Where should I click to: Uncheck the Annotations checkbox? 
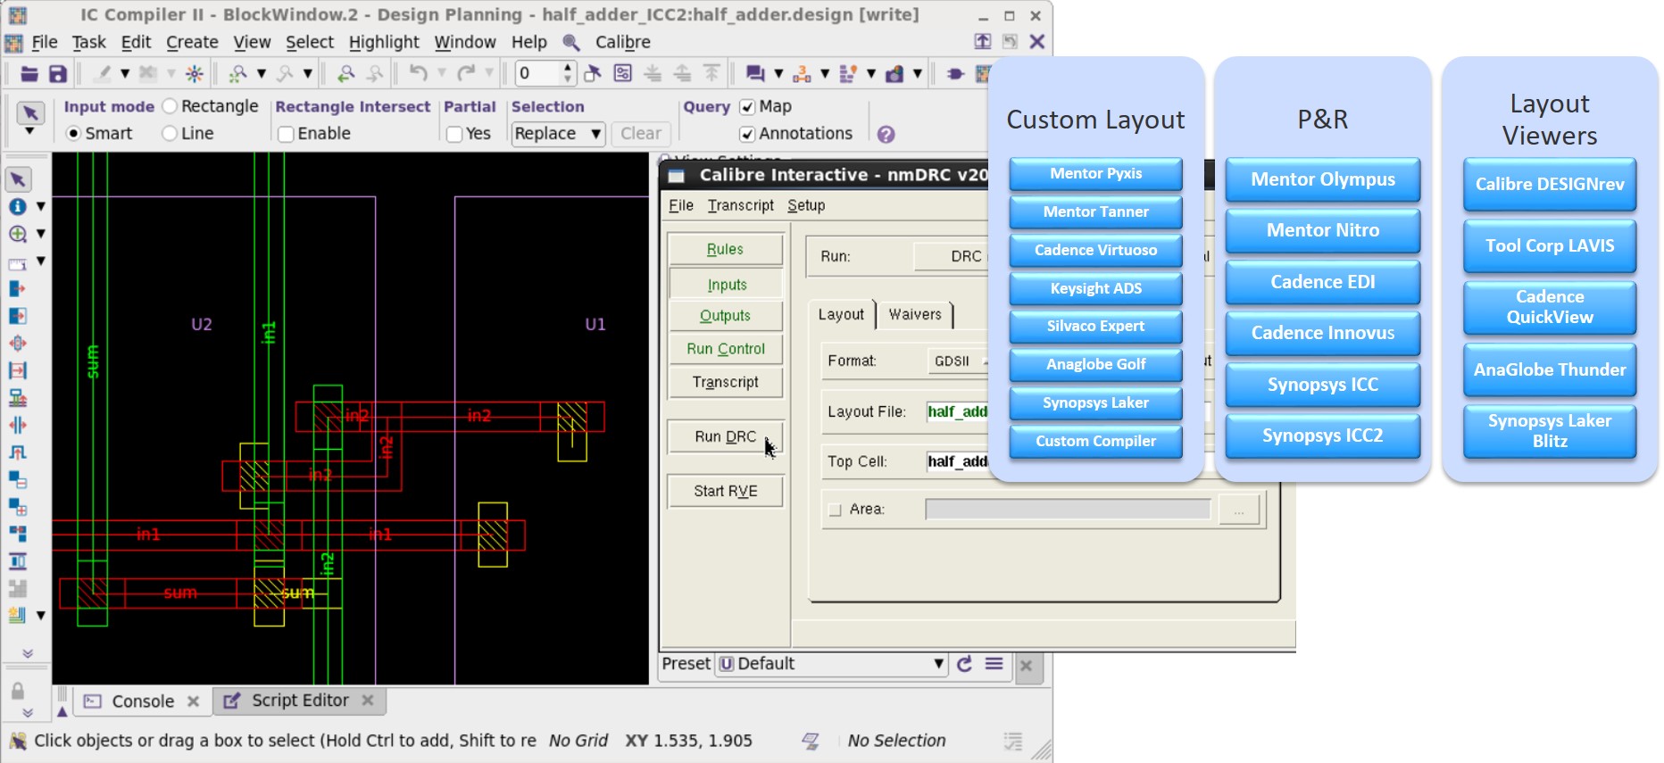pos(747,134)
